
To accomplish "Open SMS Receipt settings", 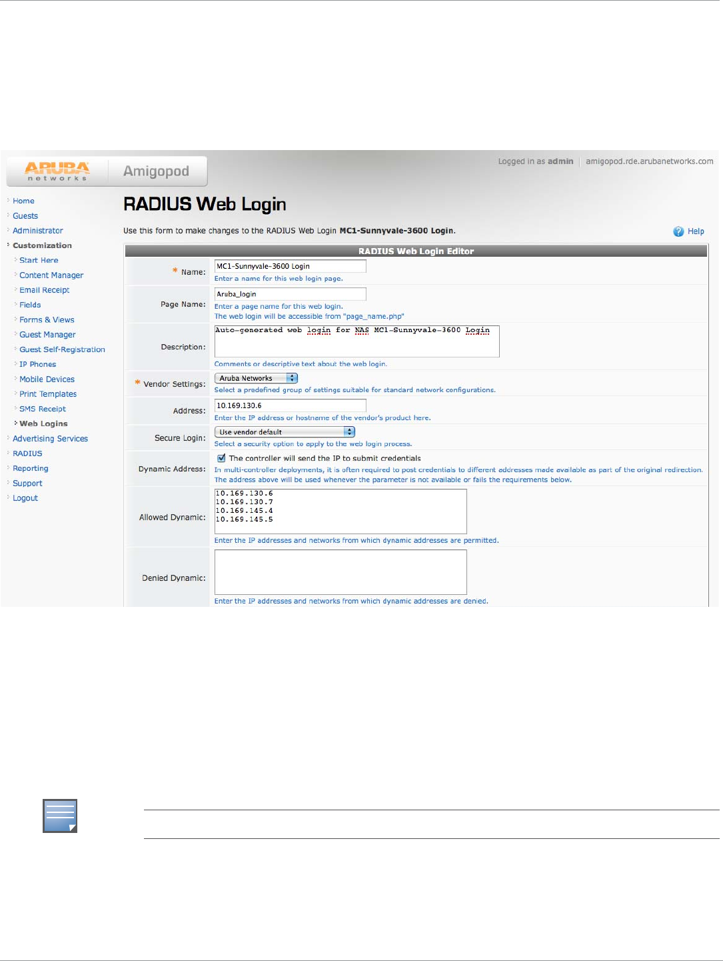I will tap(43, 409).
